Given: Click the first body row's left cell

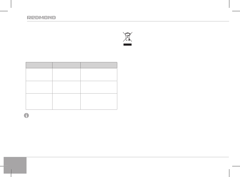Looking at the screenshot, I should 39,75.
